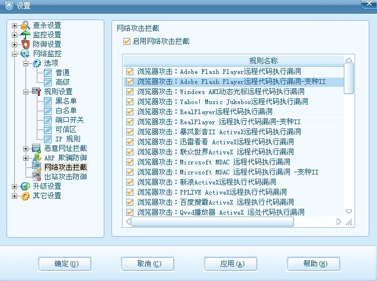This screenshot has height=281, width=377.
Task: Select the 出站攻击防御 tree item label
Action: point(66,177)
